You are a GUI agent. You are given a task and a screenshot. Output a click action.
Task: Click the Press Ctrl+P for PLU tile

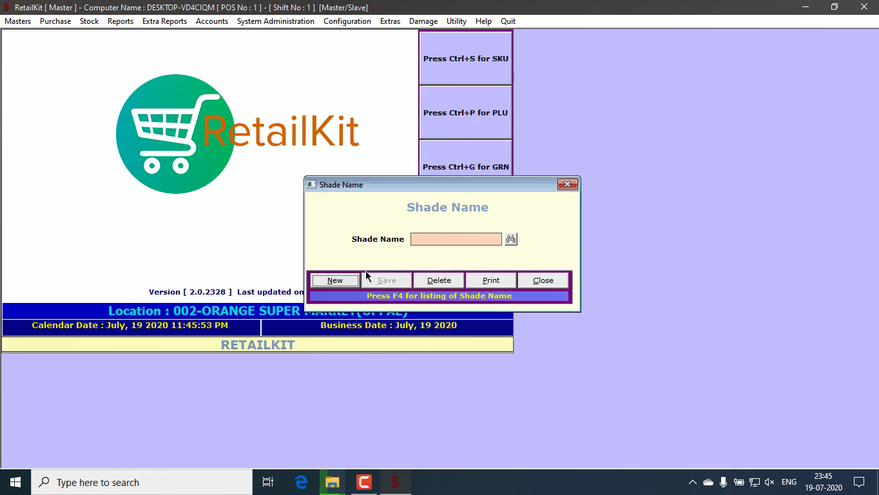[x=465, y=112]
